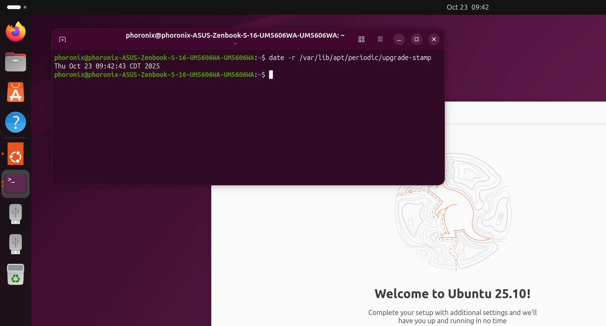Select the Terminal icon in the dock
This screenshot has width=606, height=326.
tap(15, 184)
